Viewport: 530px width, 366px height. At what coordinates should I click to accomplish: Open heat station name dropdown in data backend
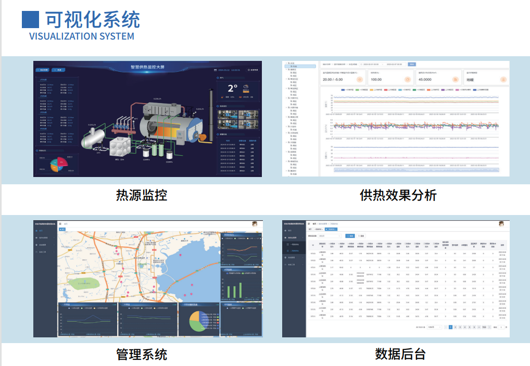(x=330, y=236)
